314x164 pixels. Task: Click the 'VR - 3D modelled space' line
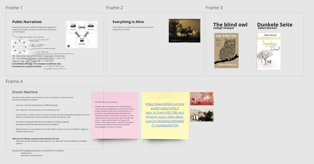coord(33,59)
